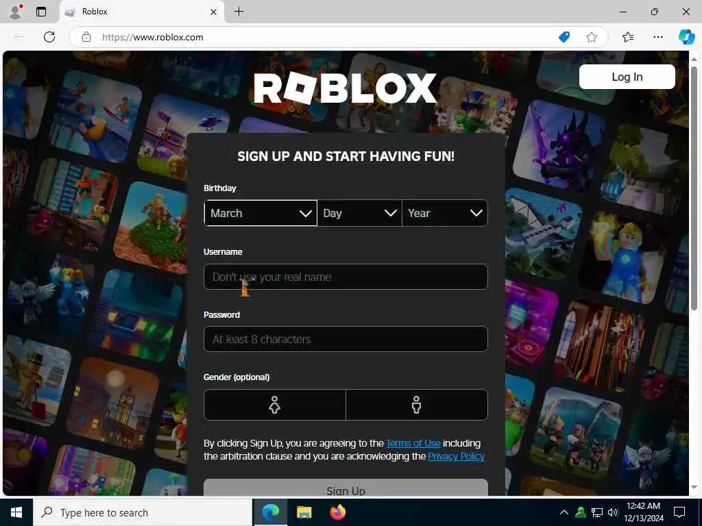702x526 pixels.
Task: Click the page vertical scrollbar thumb
Action: point(694,188)
